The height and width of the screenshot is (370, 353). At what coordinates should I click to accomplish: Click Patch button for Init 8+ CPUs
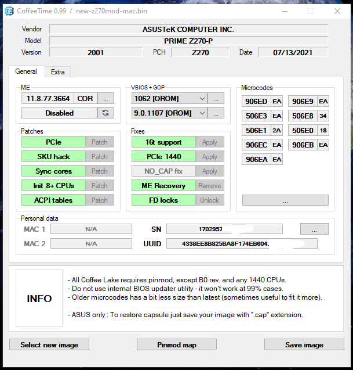(100, 185)
